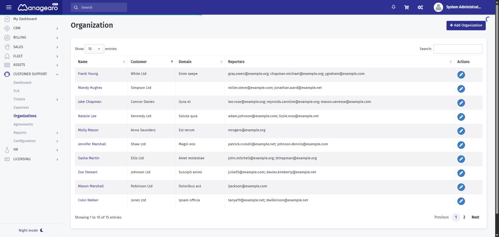Open the hamburger menu icon
Screen dimensions: 499x237
click(9, 7)
